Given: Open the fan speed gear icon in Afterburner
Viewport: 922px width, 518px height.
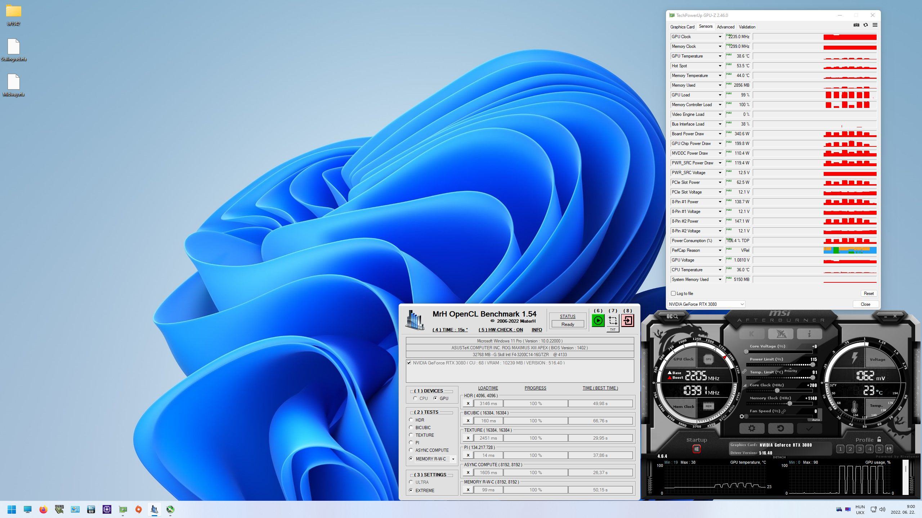Looking at the screenshot, I should (x=742, y=417).
